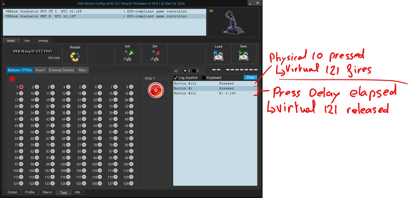
Task: Click the POV 1 hat indicator
Action: coord(156,90)
